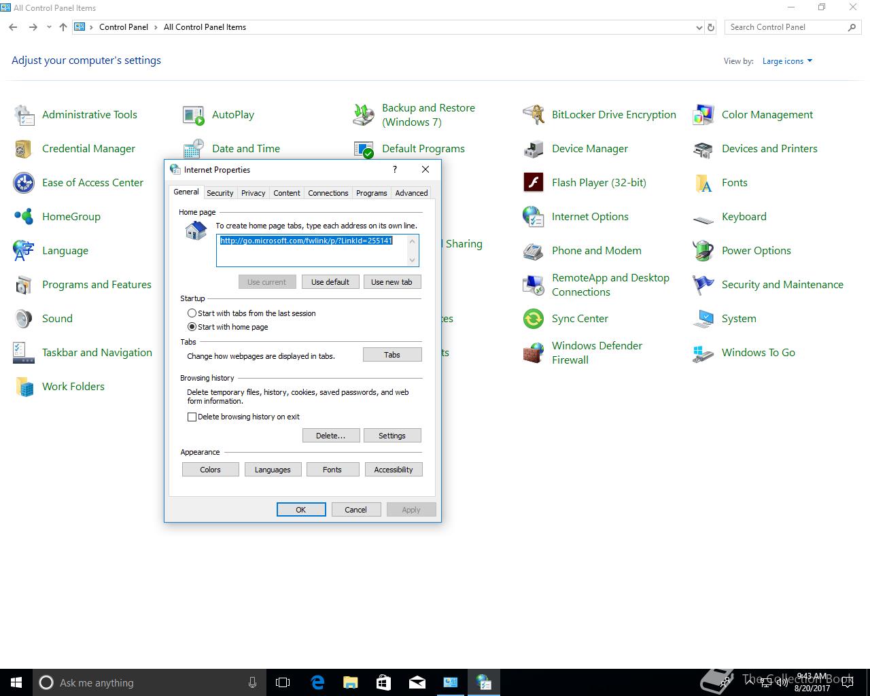Image resolution: width=870 pixels, height=696 pixels.
Task: Open File Explorer from taskbar
Action: coord(351,682)
